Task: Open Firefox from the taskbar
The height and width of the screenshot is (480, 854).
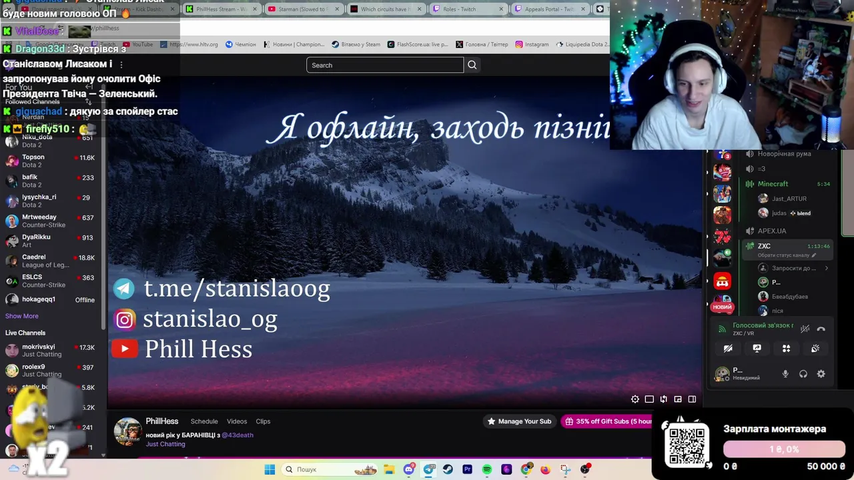Action: [x=545, y=469]
